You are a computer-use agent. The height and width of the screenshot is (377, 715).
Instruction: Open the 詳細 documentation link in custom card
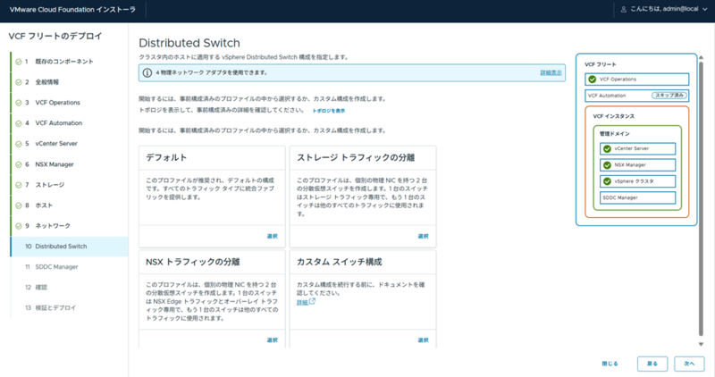coord(302,302)
